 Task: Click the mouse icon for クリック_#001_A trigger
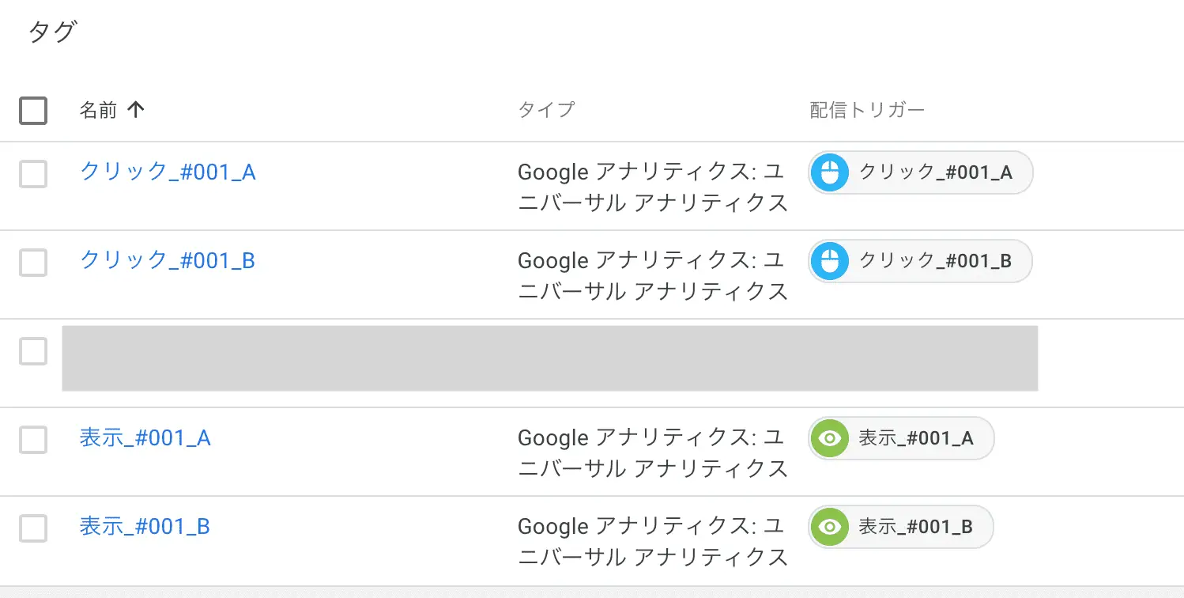pos(829,172)
